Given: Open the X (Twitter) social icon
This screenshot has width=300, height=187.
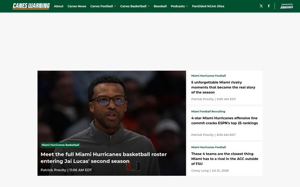Looking at the screenshot, I should pos(261,6).
